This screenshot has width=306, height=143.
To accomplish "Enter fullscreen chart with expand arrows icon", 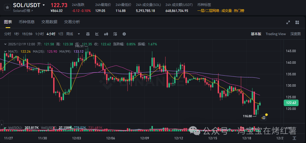I will pos(288,22).
